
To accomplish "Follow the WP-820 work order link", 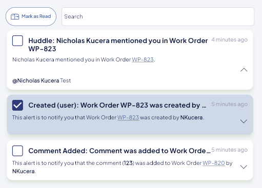I will click(x=214, y=163).
